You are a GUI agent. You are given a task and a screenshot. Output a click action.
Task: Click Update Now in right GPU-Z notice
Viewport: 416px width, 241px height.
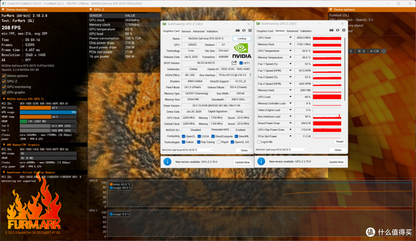[x=336, y=162]
